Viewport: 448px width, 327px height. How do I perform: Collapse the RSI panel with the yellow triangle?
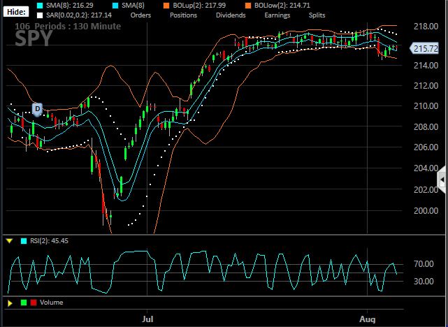(9, 241)
